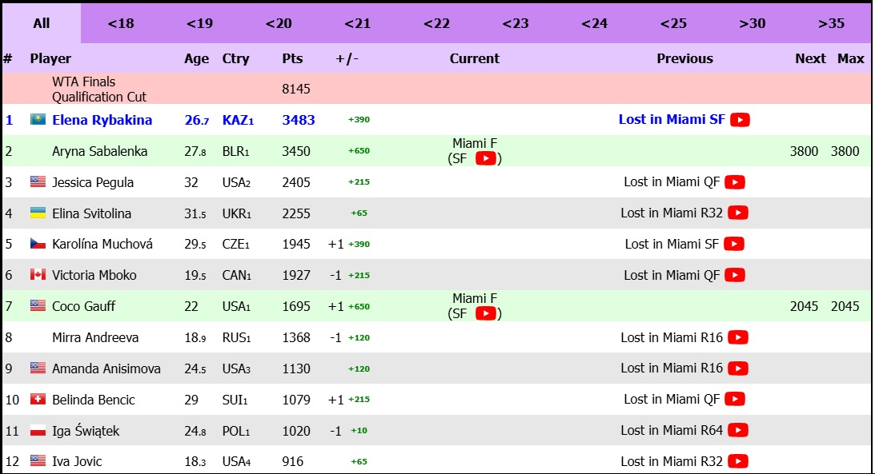Click Swiss flag beside Belinda Bencic
875x474 pixels.
pos(38,400)
